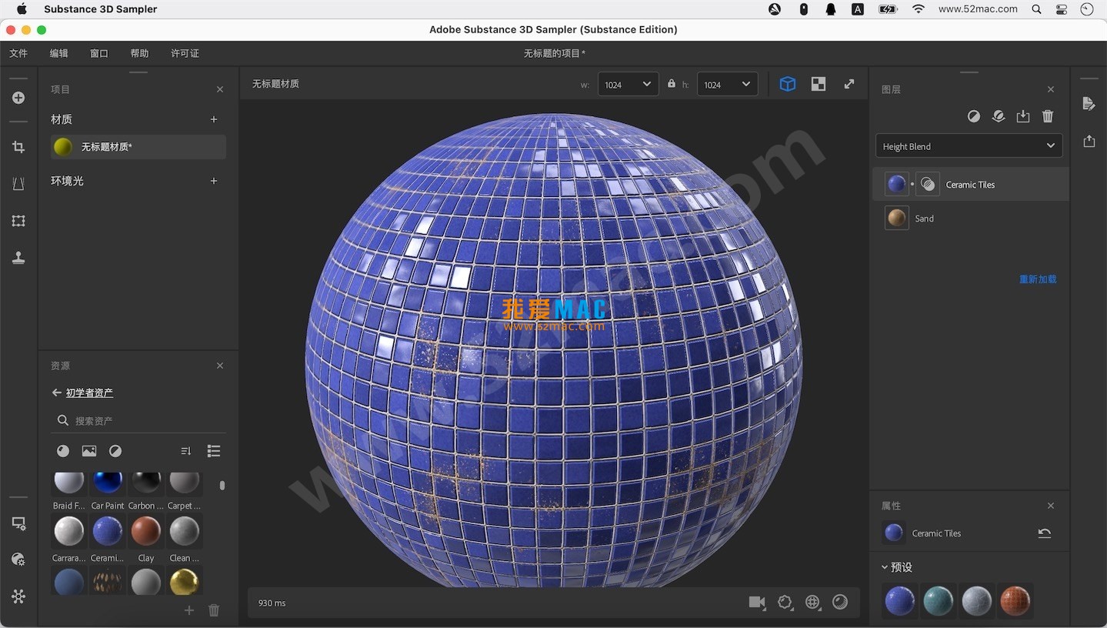
Task: Click the assets panel scrollbar handle
Action: pos(222,486)
